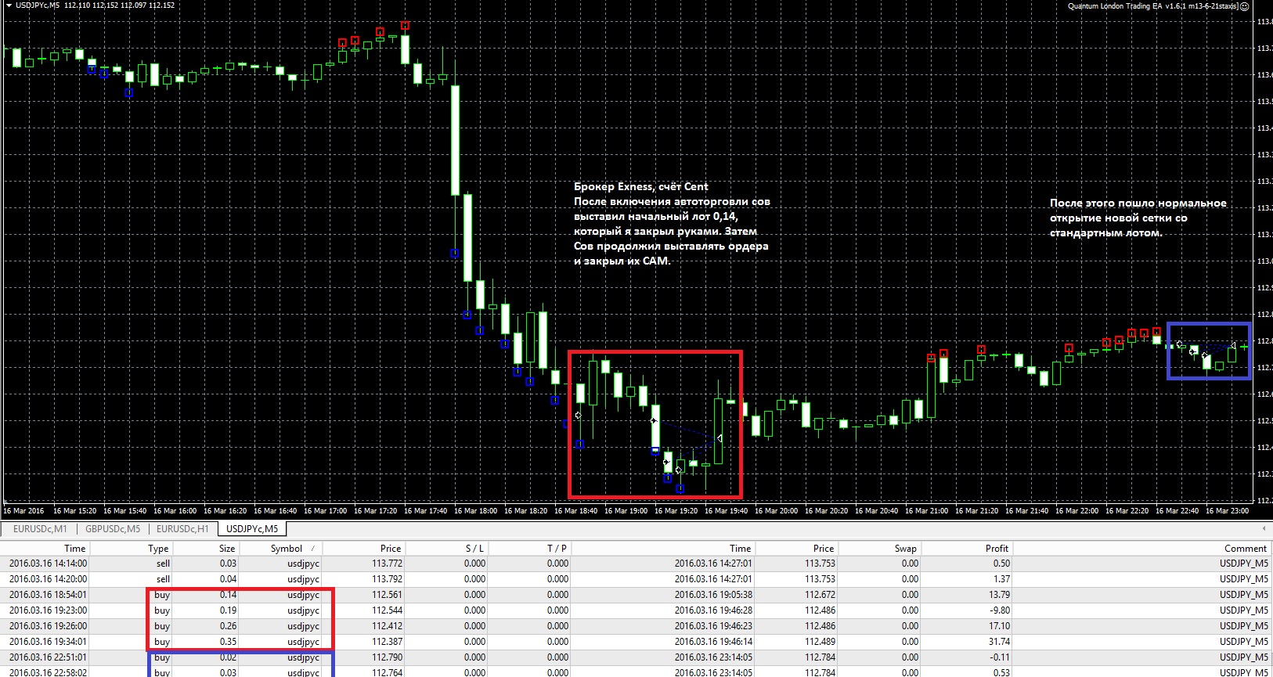Click close time 2016.03.16 19:05:38

tap(713, 595)
